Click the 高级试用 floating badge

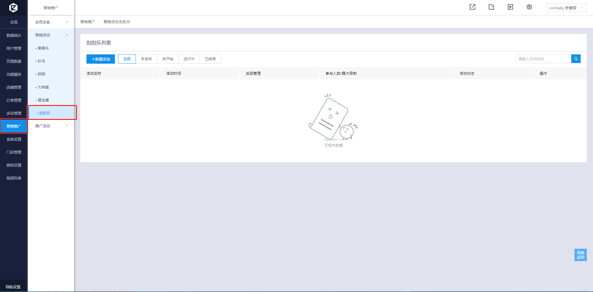580,255
